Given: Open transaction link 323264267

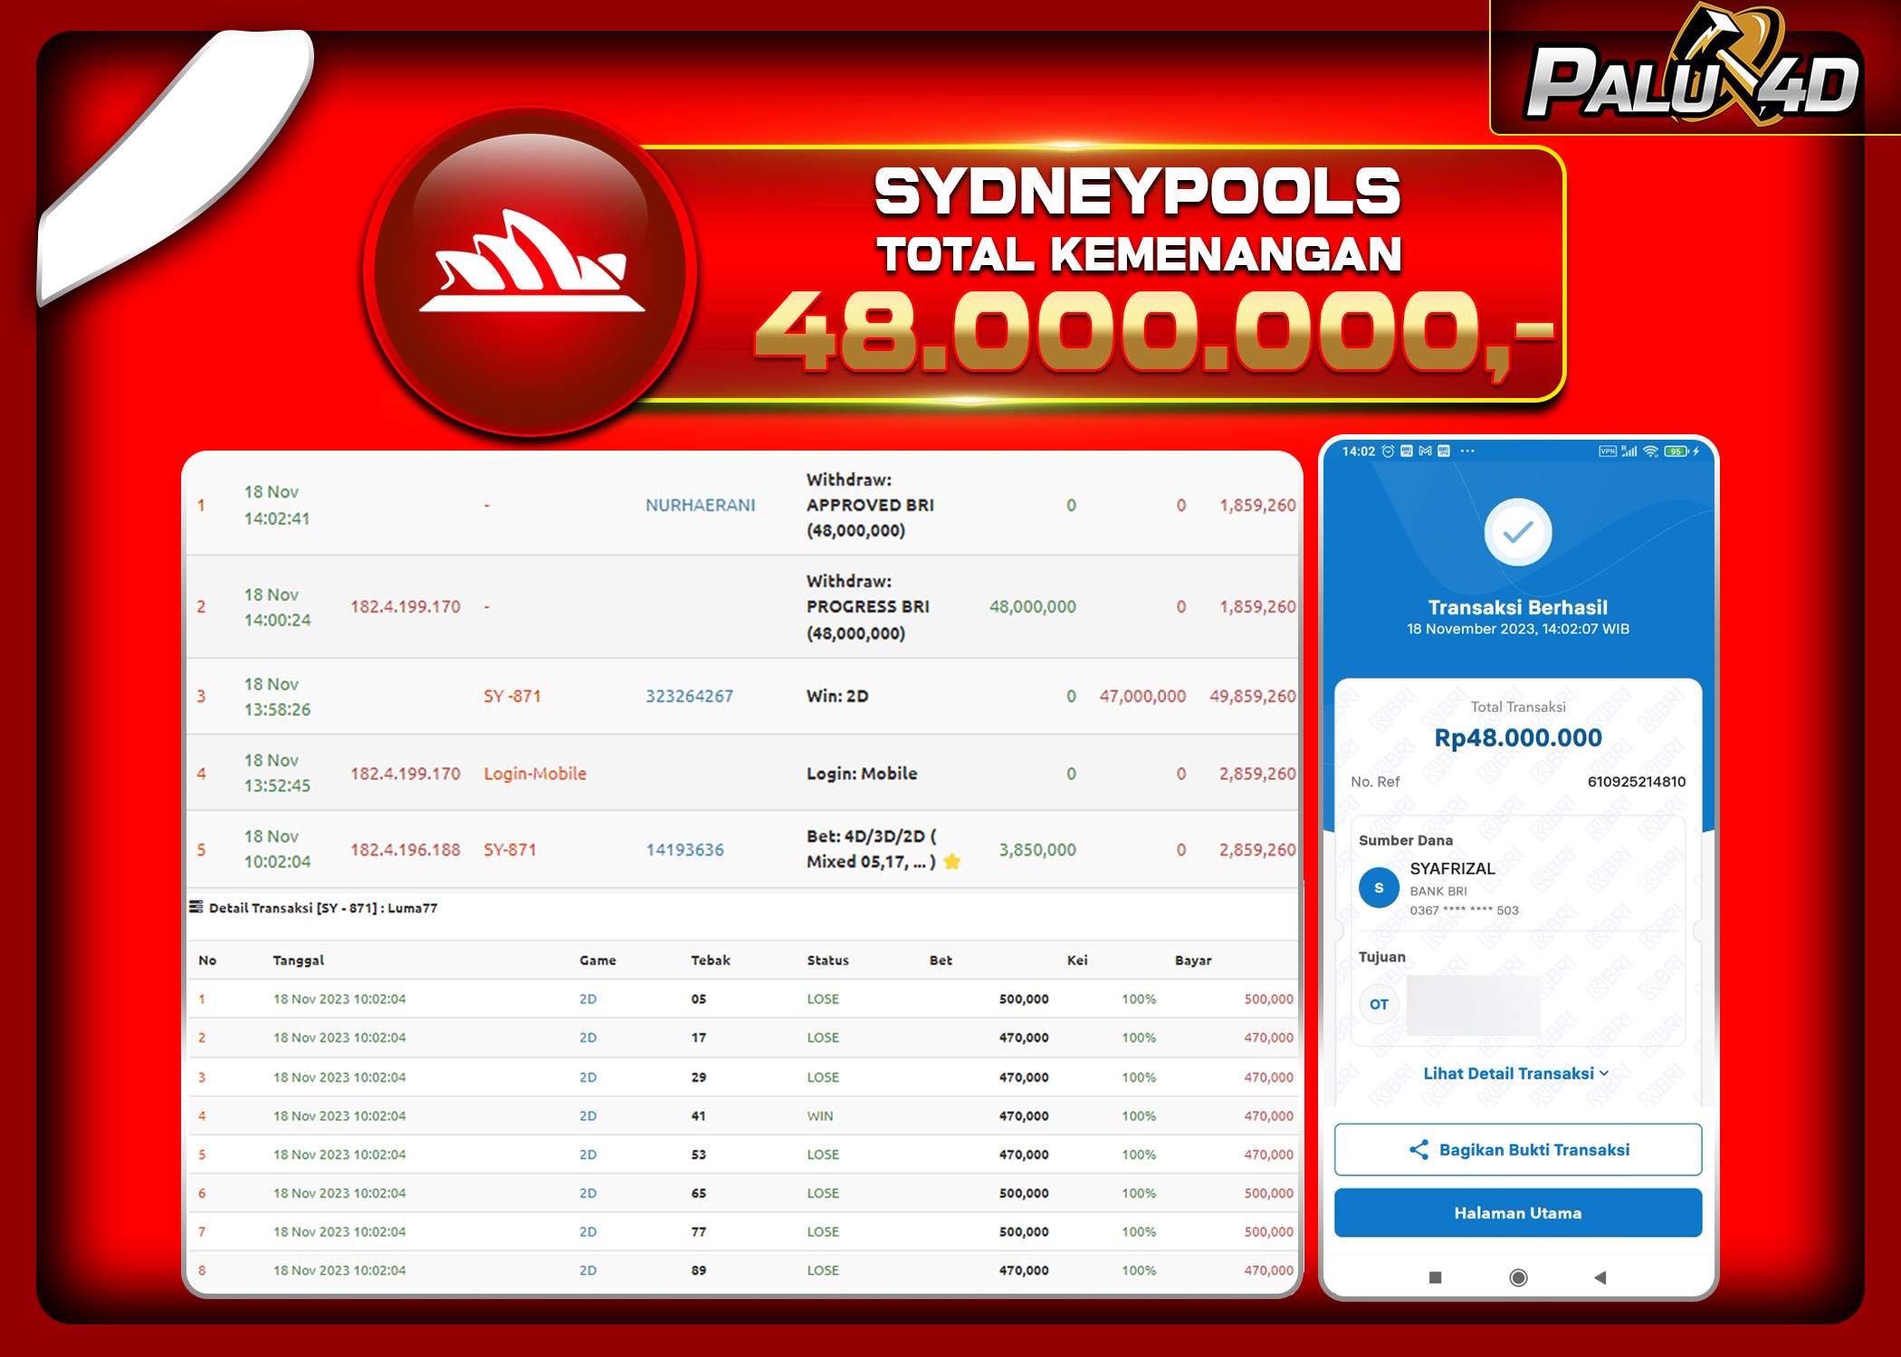Looking at the screenshot, I should tap(689, 697).
